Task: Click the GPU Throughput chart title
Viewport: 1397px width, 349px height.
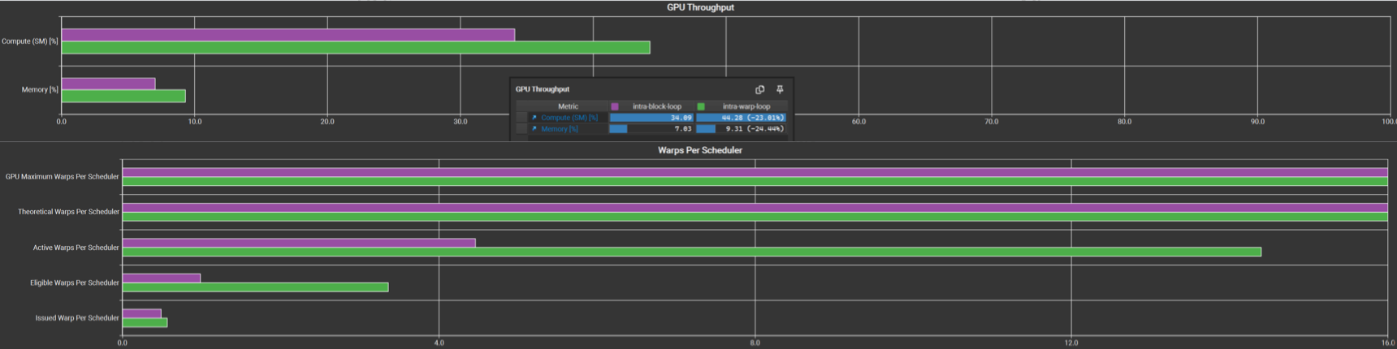Action: click(x=700, y=7)
